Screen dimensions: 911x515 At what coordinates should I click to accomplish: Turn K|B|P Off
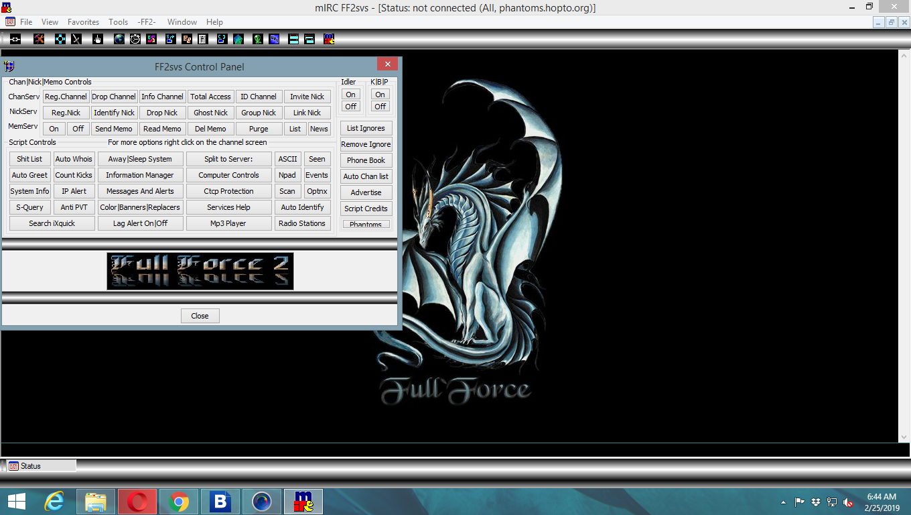[380, 107]
